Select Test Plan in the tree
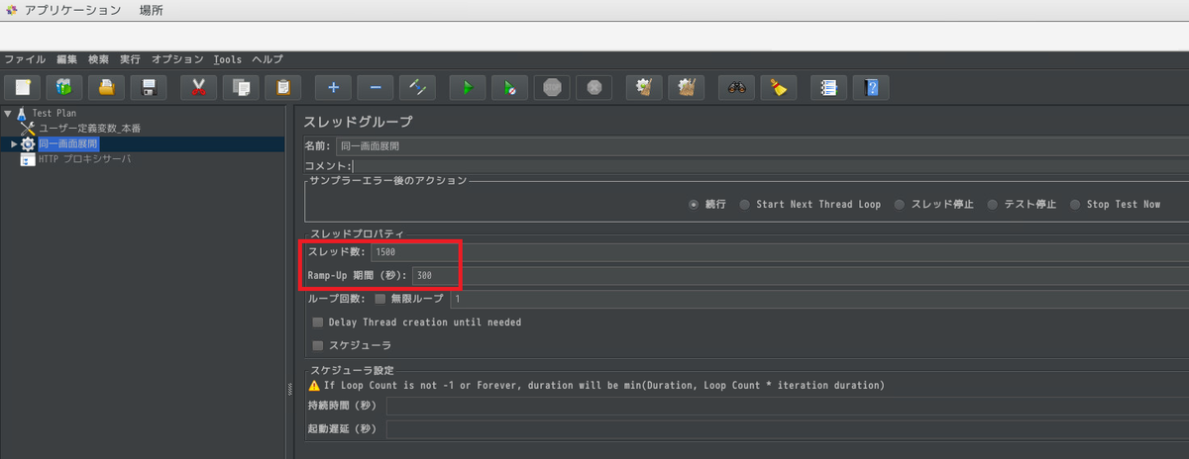 tap(54, 114)
